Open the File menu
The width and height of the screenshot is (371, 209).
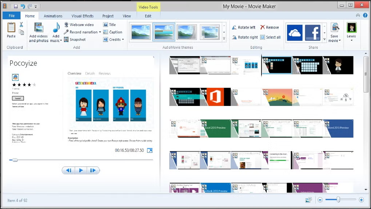[x=12, y=16]
